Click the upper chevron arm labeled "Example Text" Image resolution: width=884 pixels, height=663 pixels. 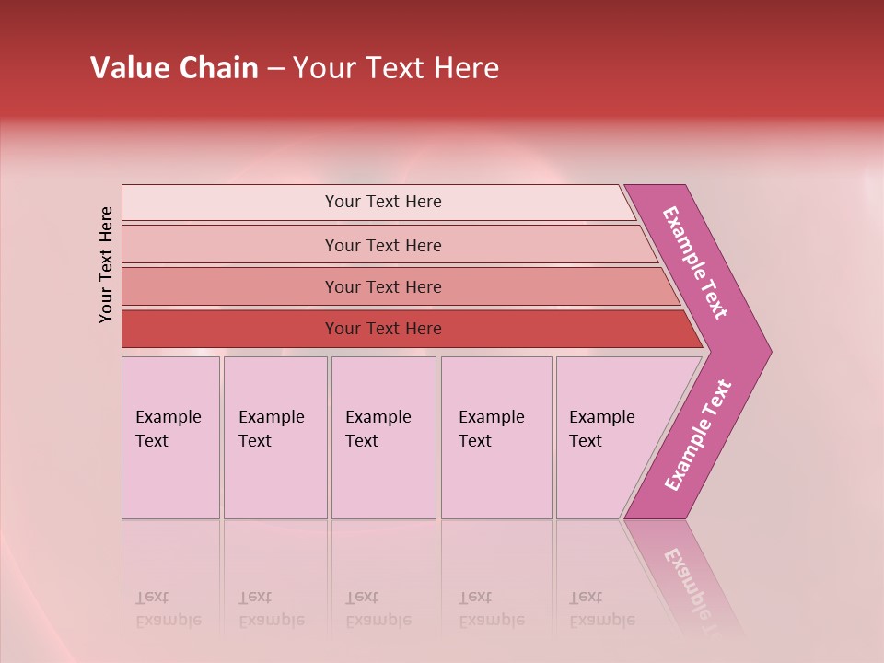coord(697,262)
